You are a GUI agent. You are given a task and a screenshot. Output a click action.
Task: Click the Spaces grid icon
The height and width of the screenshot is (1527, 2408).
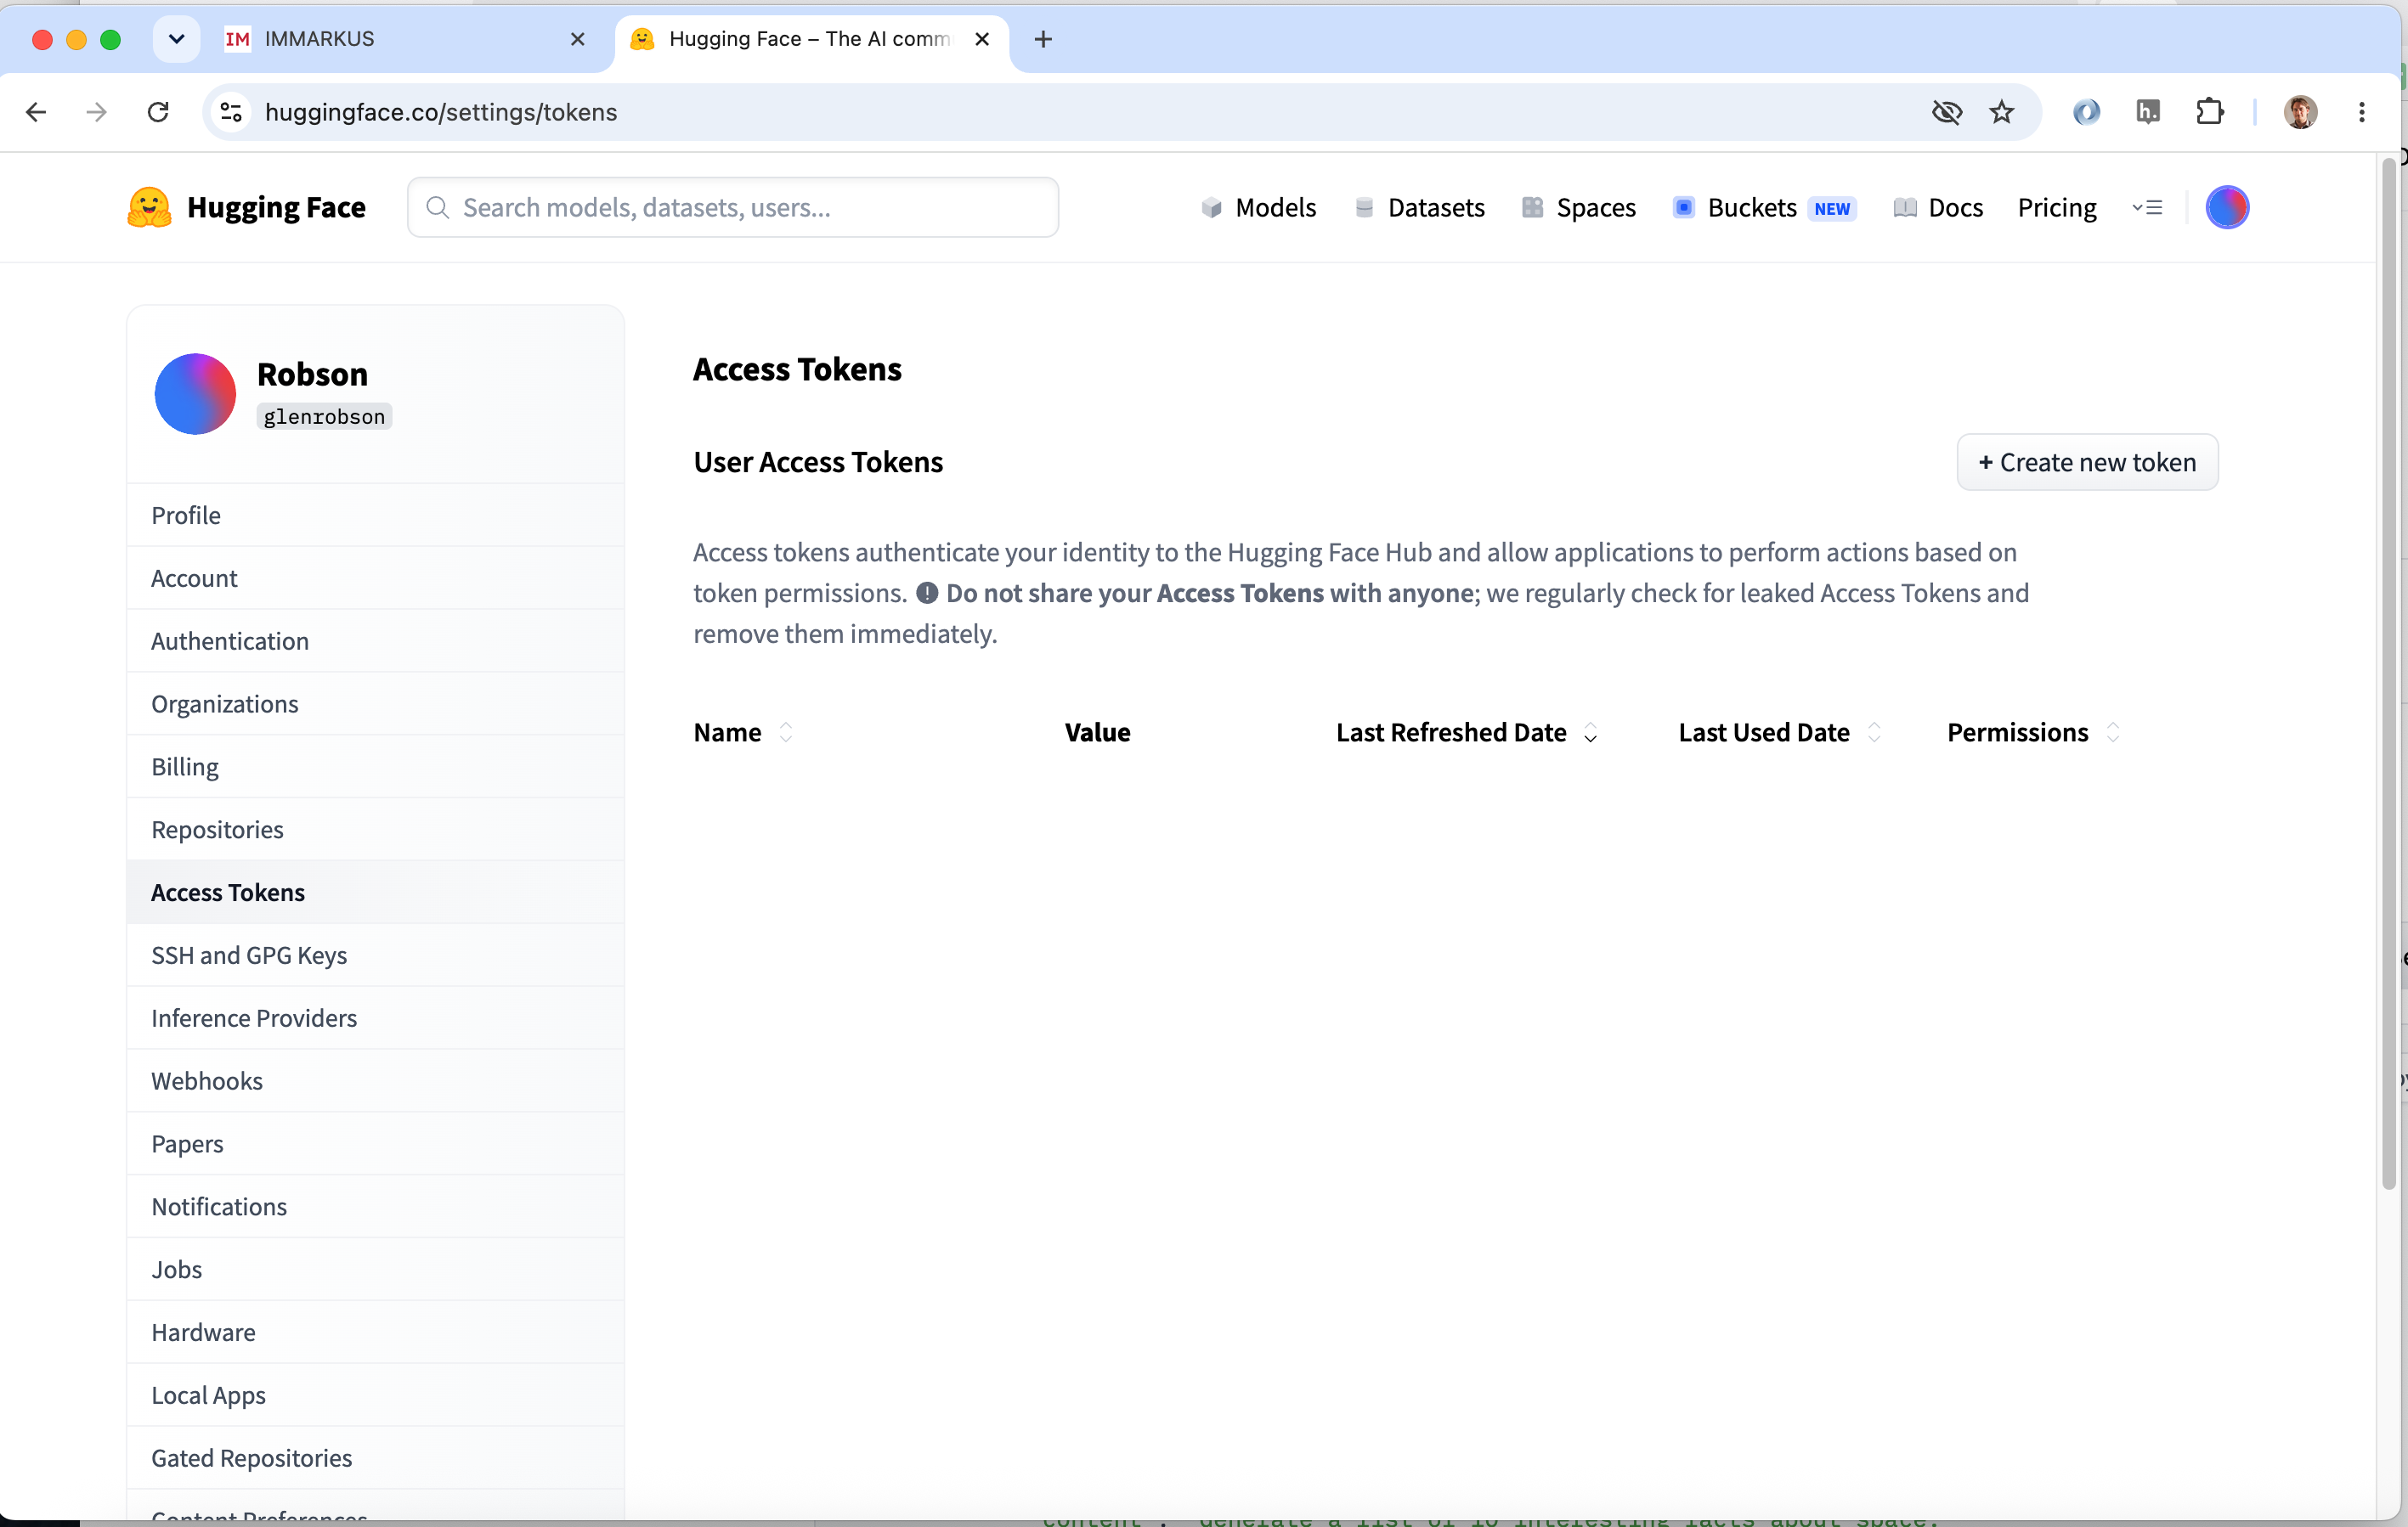point(1532,208)
